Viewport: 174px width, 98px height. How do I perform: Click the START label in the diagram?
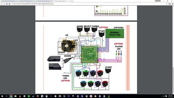[108, 67]
